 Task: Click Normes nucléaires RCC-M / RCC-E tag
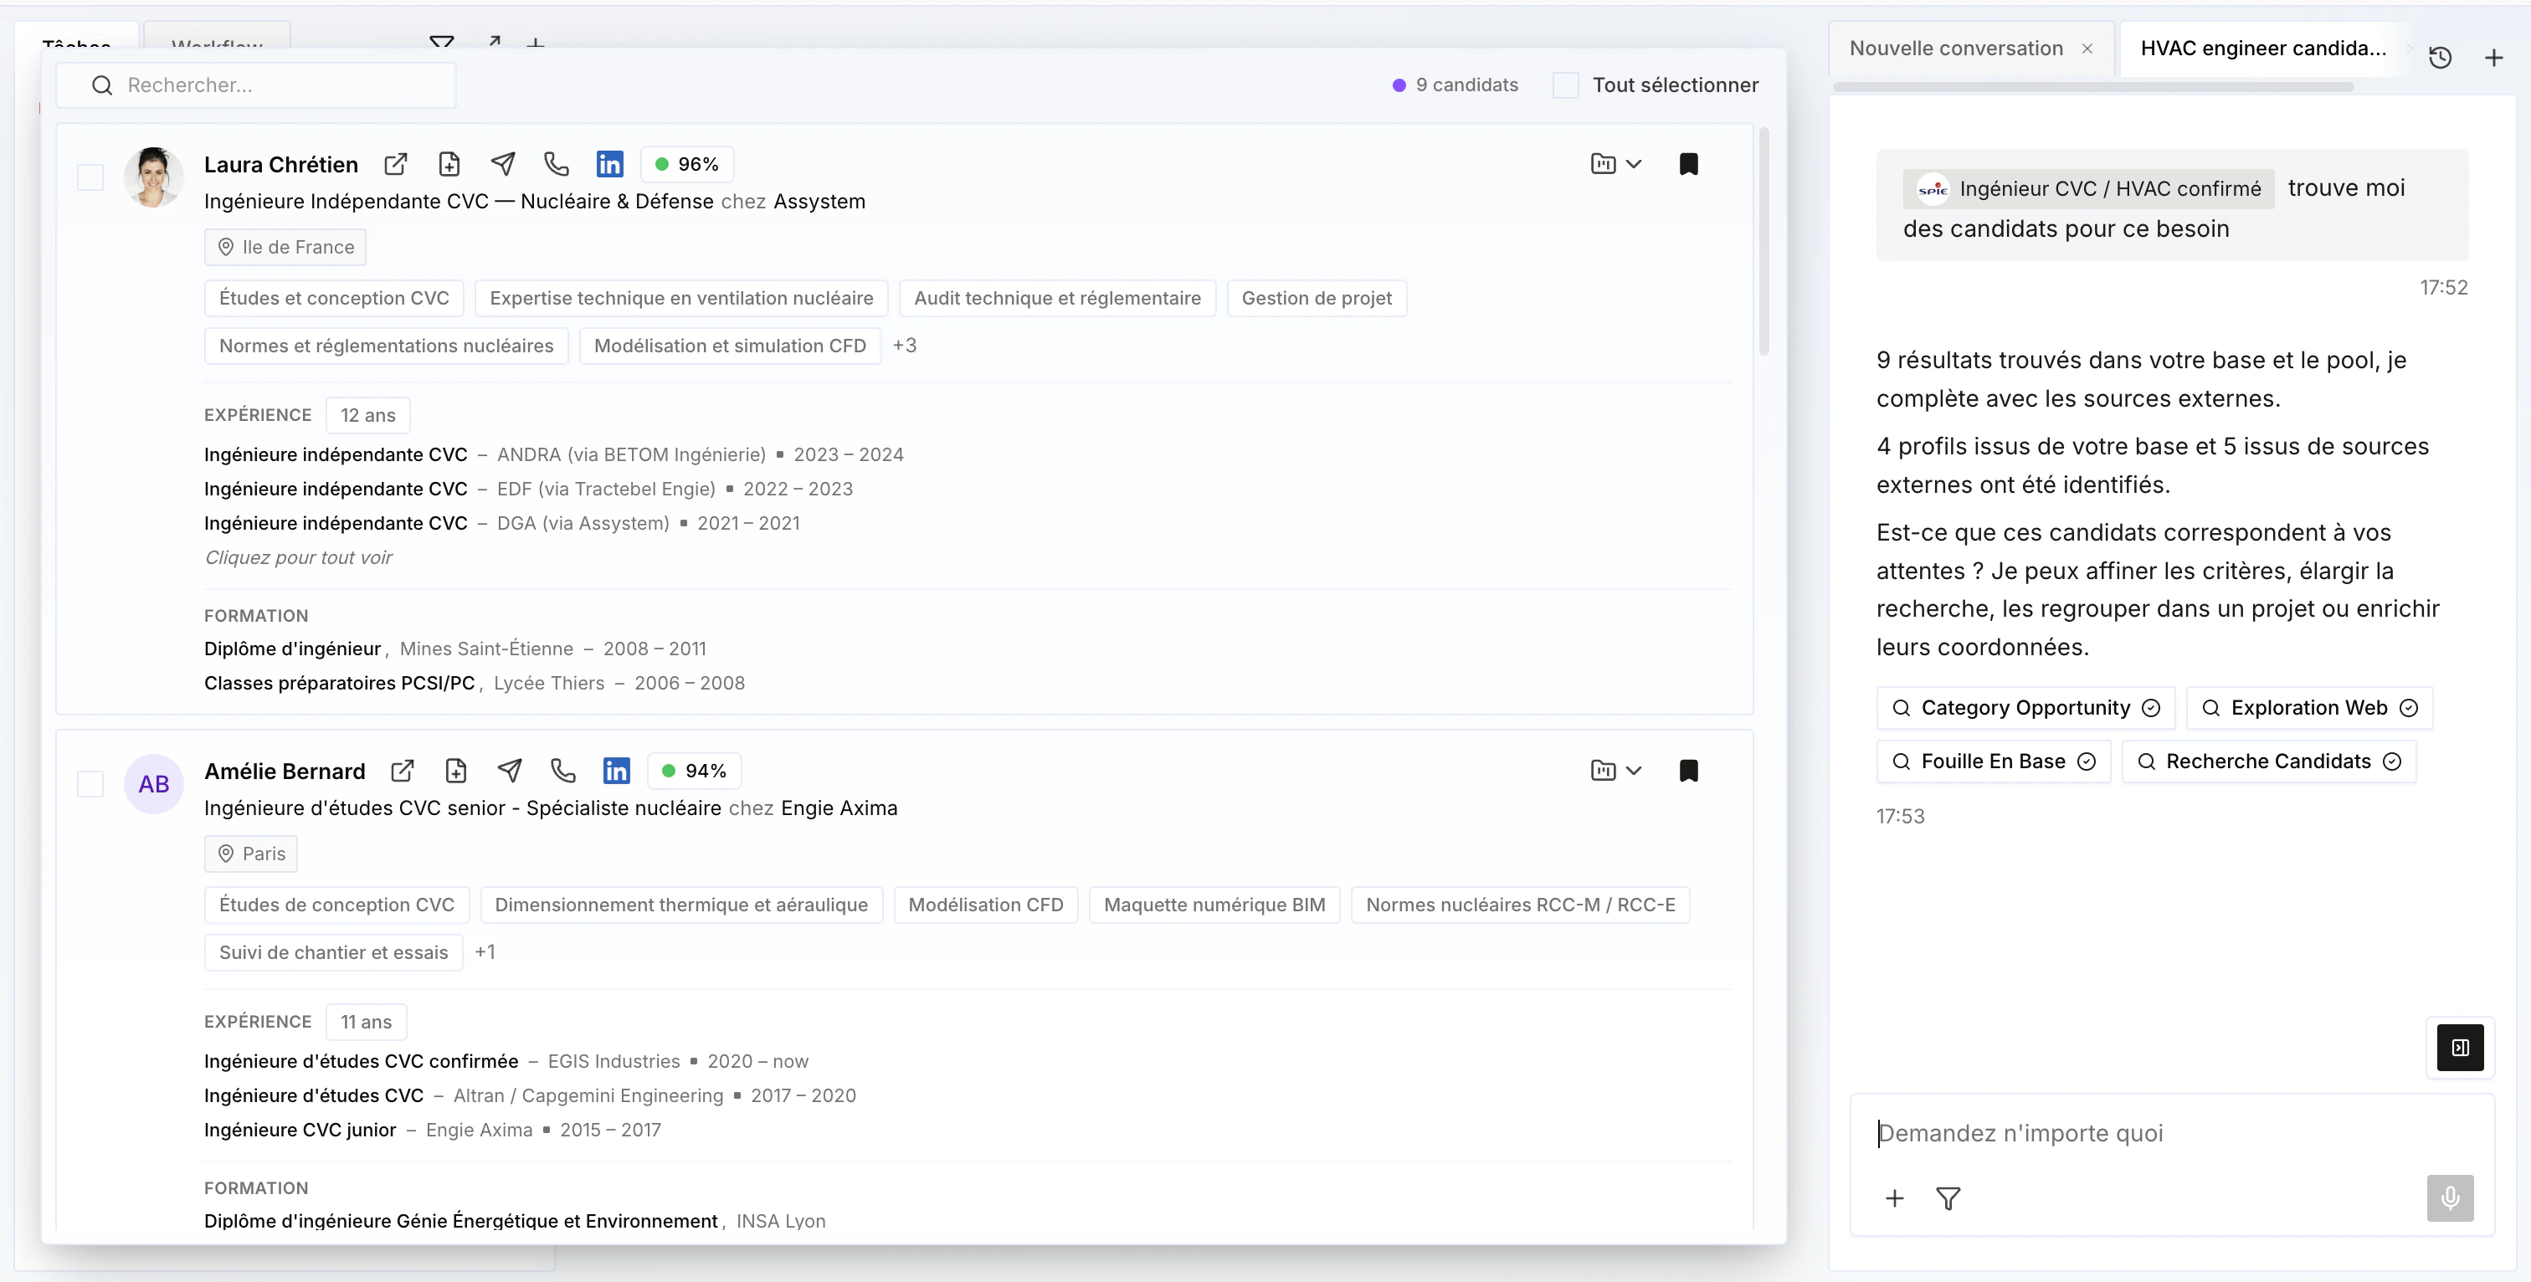coord(1521,905)
